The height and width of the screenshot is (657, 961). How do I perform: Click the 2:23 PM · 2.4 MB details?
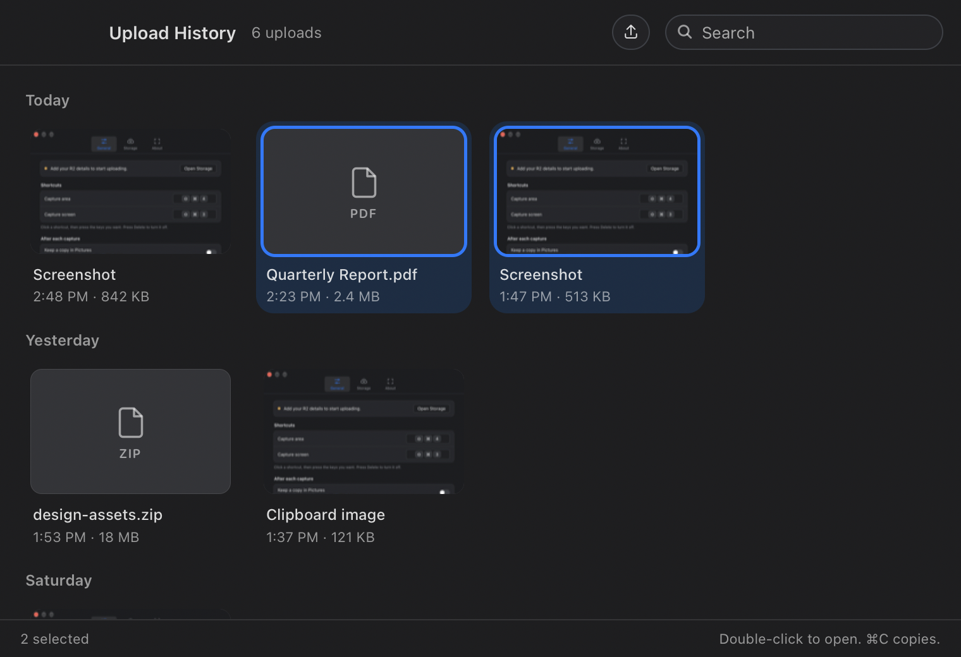click(323, 297)
